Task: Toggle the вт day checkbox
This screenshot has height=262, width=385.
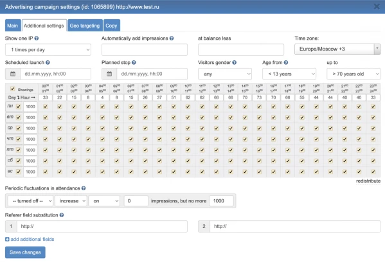Action: point(19,117)
